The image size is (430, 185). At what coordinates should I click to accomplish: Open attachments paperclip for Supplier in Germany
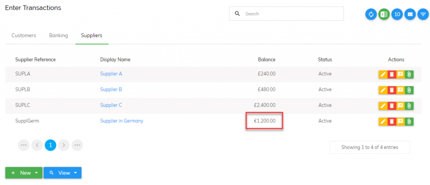pos(409,122)
